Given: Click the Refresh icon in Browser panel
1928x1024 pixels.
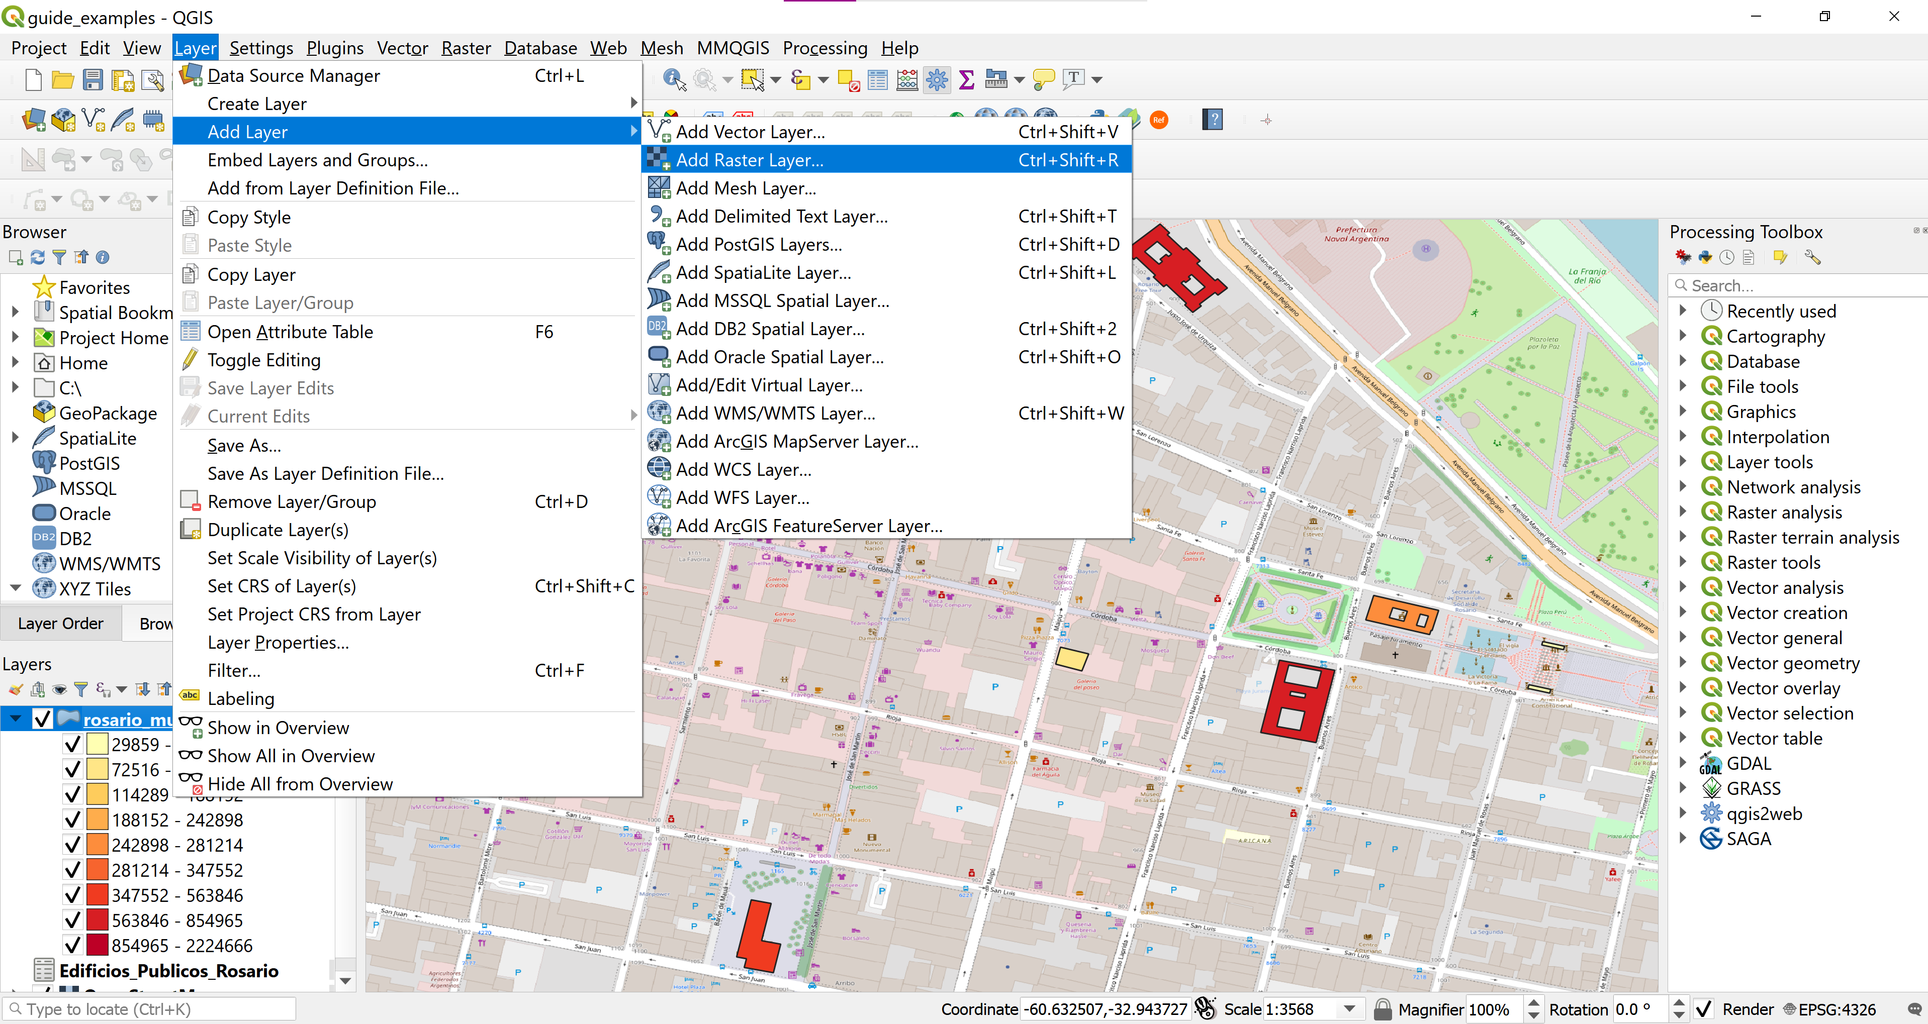Looking at the screenshot, I should tap(37, 257).
